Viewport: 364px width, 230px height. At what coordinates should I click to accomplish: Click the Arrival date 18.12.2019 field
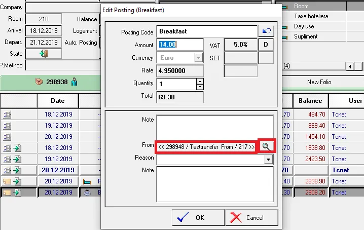(x=44, y=30)
